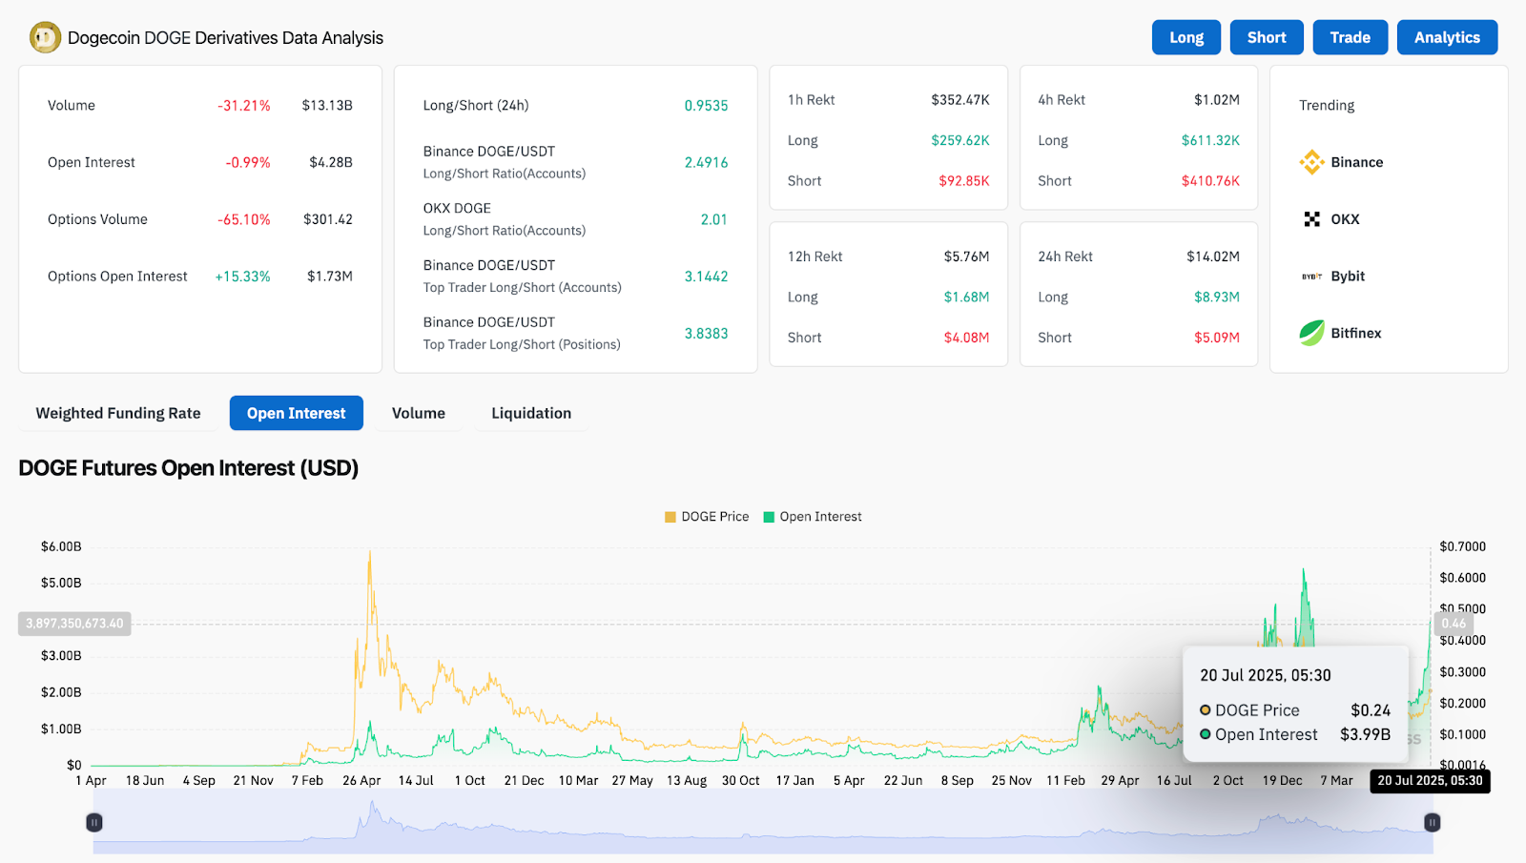Toggle Open Interest legend series

pyautogui.click(x=813, y=517)
